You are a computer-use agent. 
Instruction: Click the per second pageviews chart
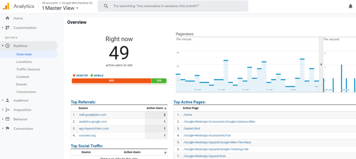coord(340,65)
